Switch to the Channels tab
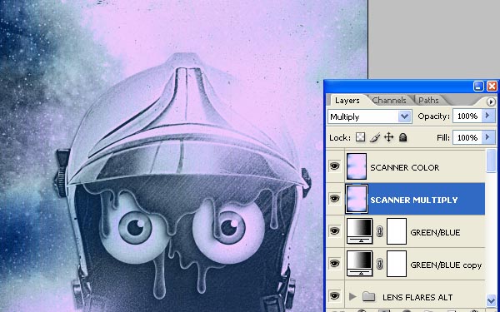Viewport: 500px width, 312px height. click(x=389, y=101)
